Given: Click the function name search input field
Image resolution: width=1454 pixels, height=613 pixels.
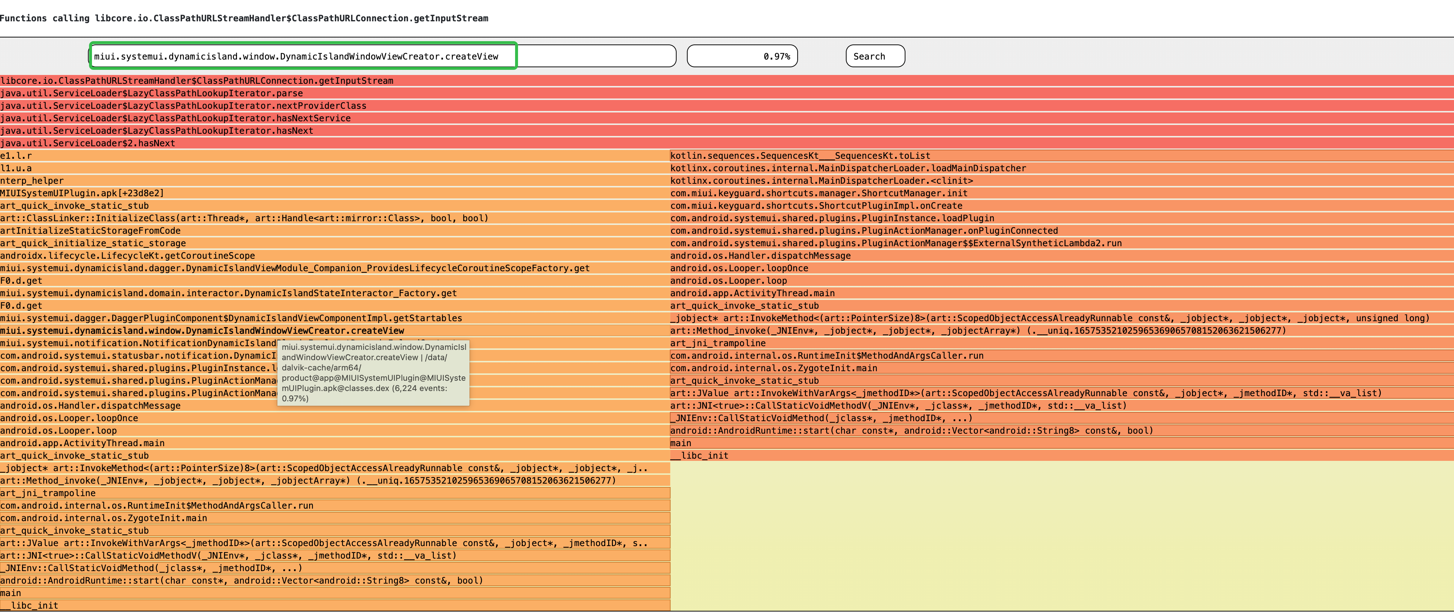Looking at the screenshot, I should [x=383, y=56].
